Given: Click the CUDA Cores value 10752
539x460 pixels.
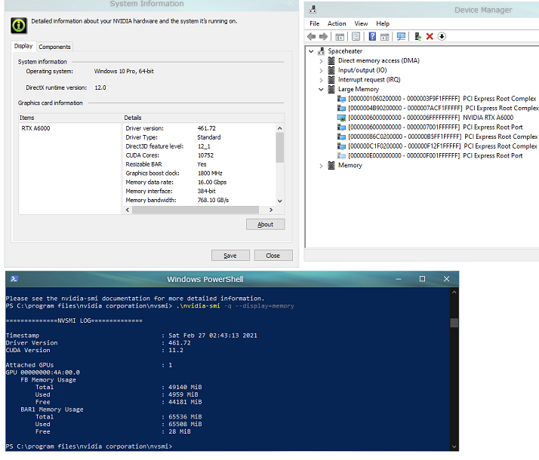Looking at the screenshot, I should click(205, 155).
